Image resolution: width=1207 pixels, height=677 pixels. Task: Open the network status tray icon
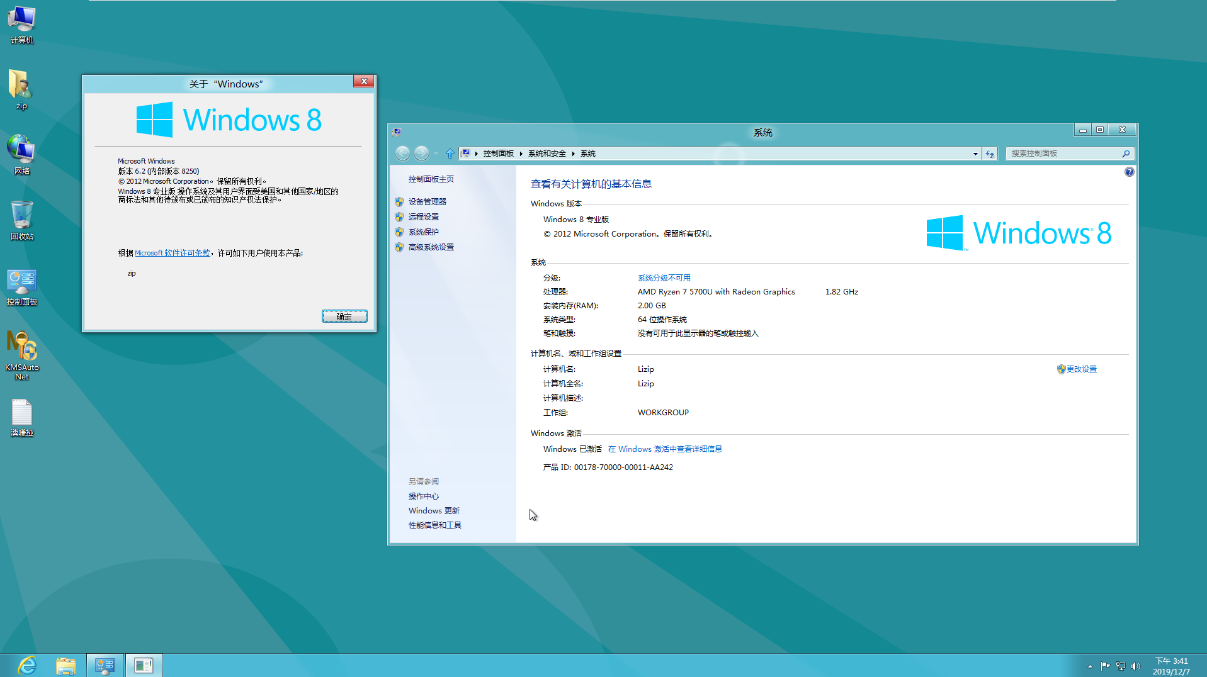point(1121,666)
